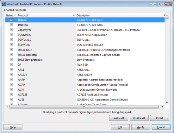This screenshot has width=174, height=133.
Task: Toggle the 104asdu protocol checkbox
Action: (x=11, y=25)
